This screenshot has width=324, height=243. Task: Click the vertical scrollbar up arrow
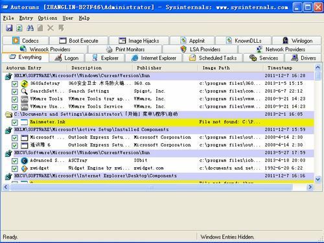318,67
